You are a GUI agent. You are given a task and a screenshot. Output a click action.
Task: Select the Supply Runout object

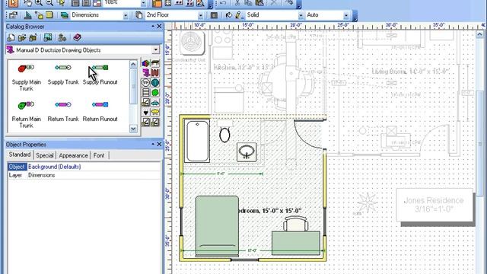pos(100,75)
